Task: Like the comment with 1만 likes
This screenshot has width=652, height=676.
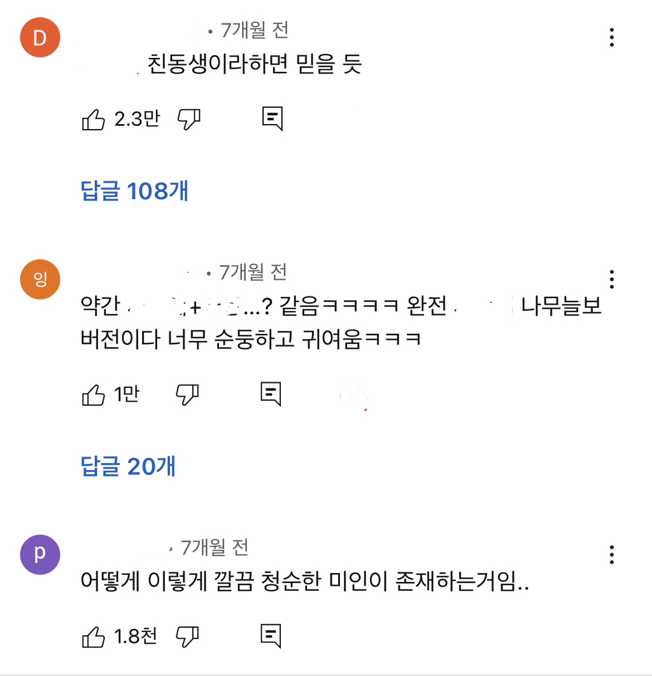Action: [94, 395]
